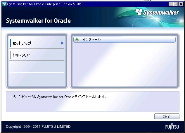185x133 pixels.
Task: Open the ドキュメント menu item
Action: click(37, 55)
